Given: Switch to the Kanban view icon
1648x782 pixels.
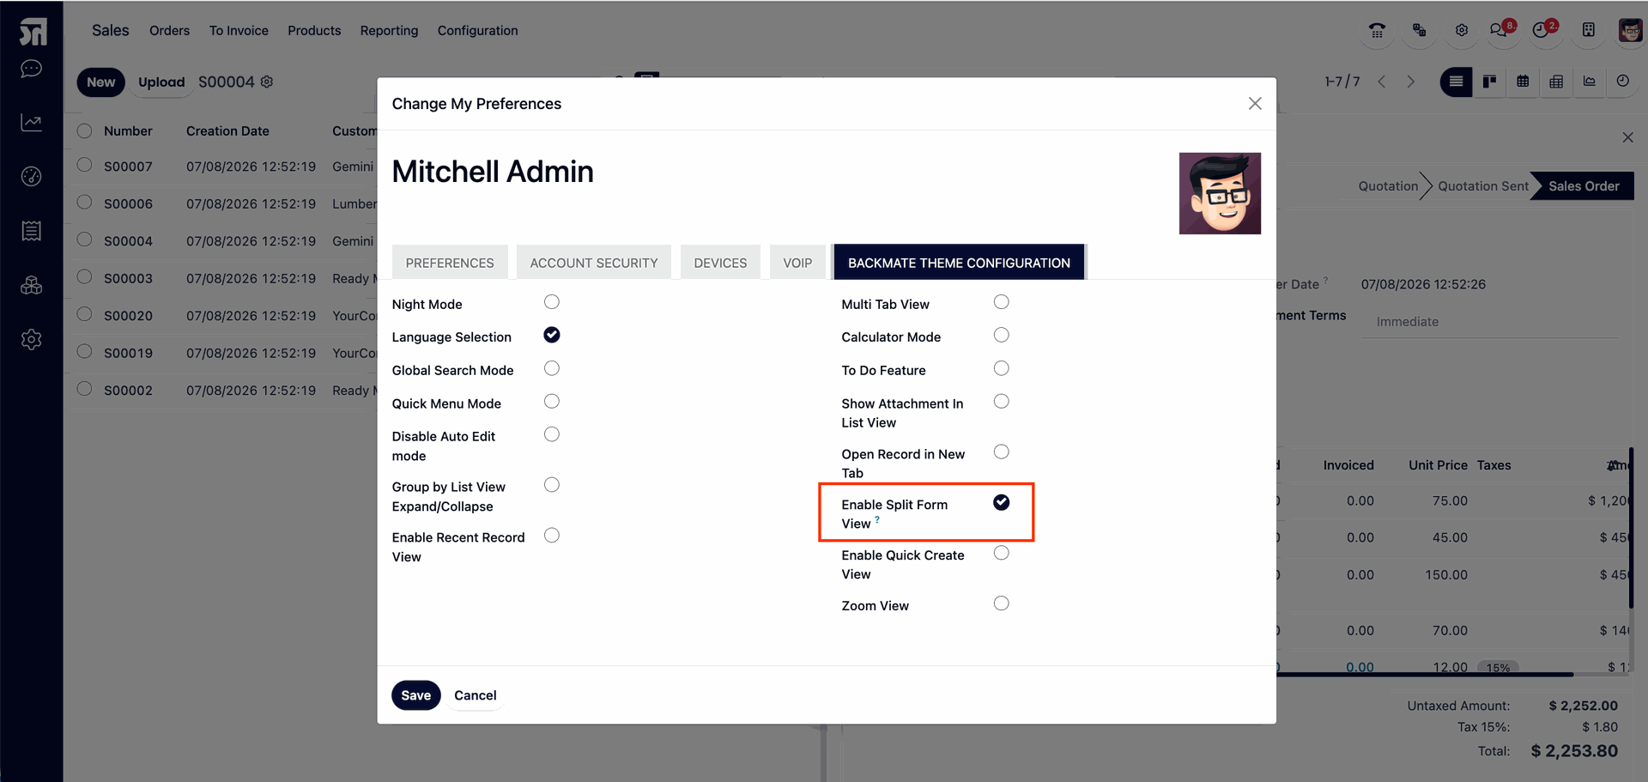Looking at the screenshot, I should click(1489, 82).
